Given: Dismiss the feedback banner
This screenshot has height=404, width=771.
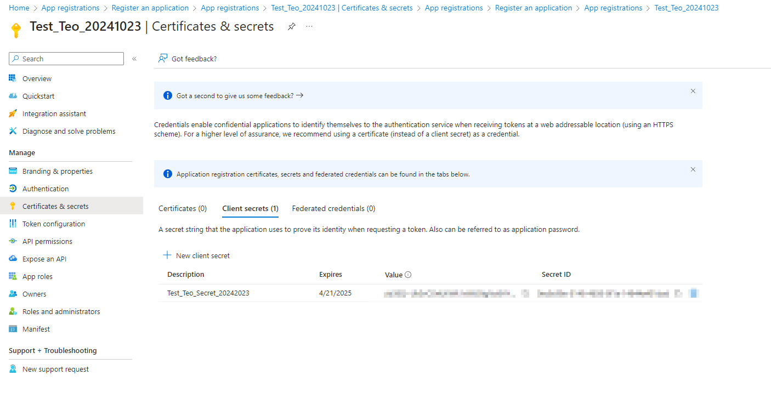Looking at the screenshot, I should pos(693,91).
